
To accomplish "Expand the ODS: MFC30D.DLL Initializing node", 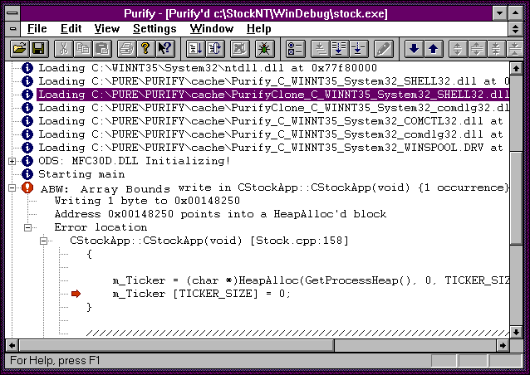I will pyautogui.click(x=12, y=161).
